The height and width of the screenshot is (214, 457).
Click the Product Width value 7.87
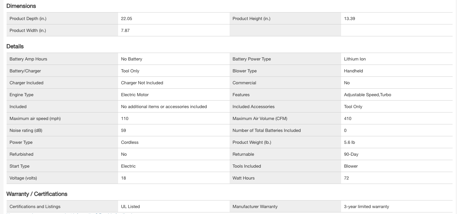(x=125, y=30)
